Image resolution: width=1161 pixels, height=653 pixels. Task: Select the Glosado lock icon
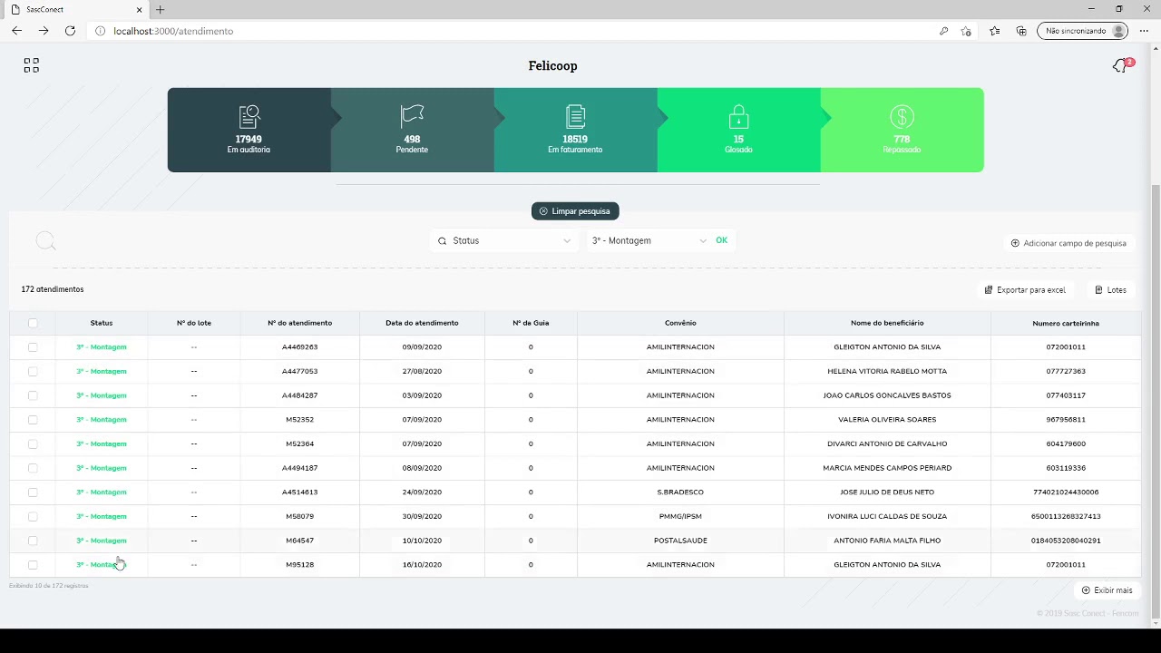pyautogui.click(x=738, y=117)
